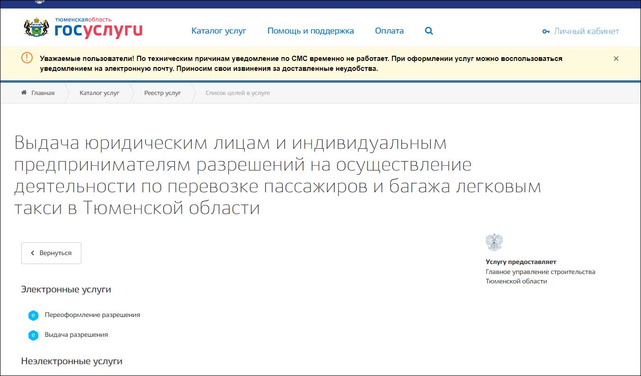Click the home icon in the breadcrumbs
Image resolution: width=641 pixels, height=376 pixels.
click(24, 93)
